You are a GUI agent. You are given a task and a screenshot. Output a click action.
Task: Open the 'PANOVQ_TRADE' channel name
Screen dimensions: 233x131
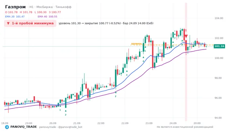pos(24,127)
